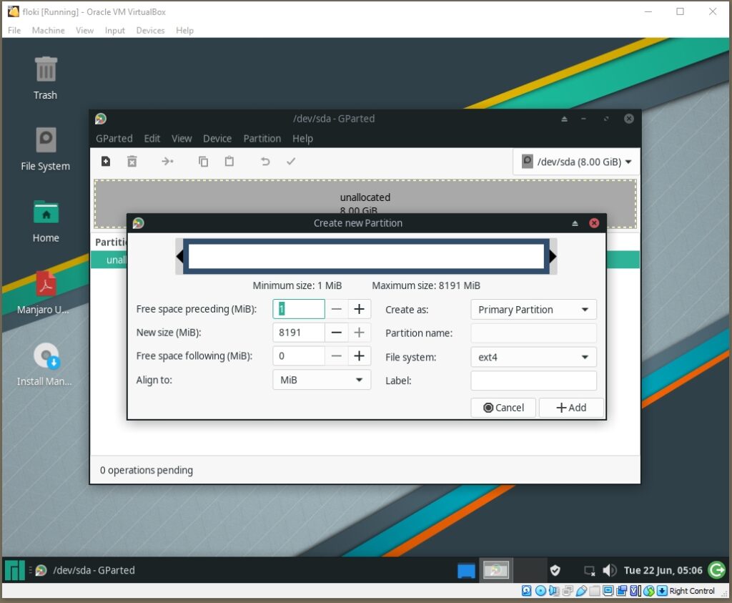Screen dimensions: 732x603
Task: Click the partition size slider bar in dialog
Action: (x=367, y=256)
